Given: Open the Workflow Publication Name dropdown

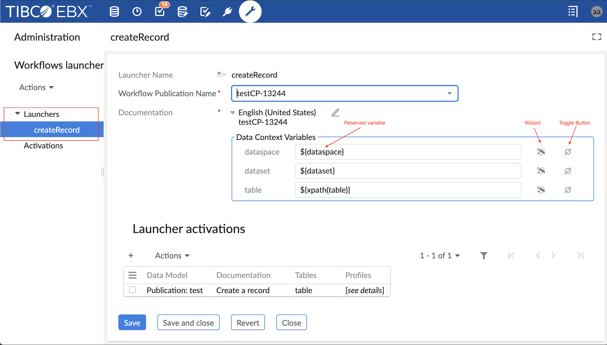Looking at the screenshot, I should click(x=450, y=93).
